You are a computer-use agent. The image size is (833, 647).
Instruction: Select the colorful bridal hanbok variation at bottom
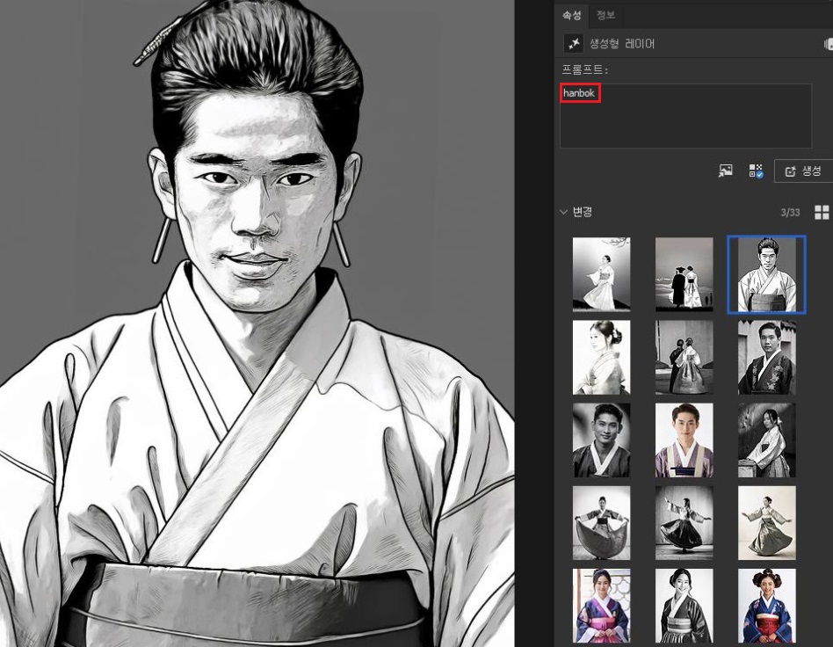(x=765, y=606)
